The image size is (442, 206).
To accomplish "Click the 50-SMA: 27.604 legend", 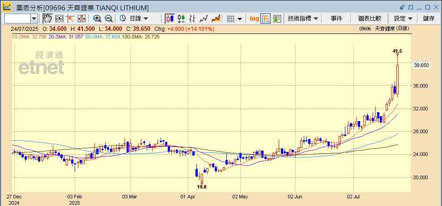I will [102, 37].
